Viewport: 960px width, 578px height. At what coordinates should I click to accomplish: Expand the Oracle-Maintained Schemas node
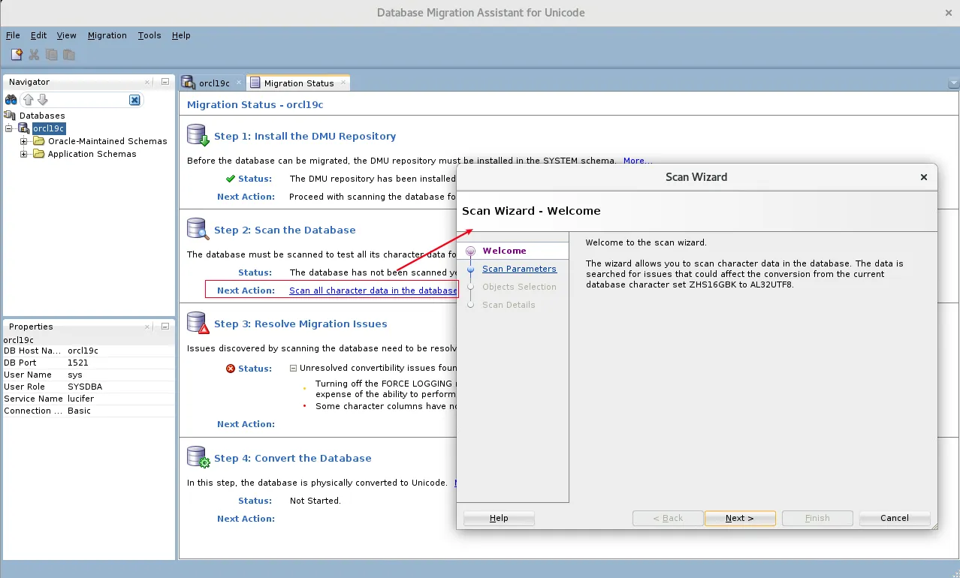[x=23, y=141]
